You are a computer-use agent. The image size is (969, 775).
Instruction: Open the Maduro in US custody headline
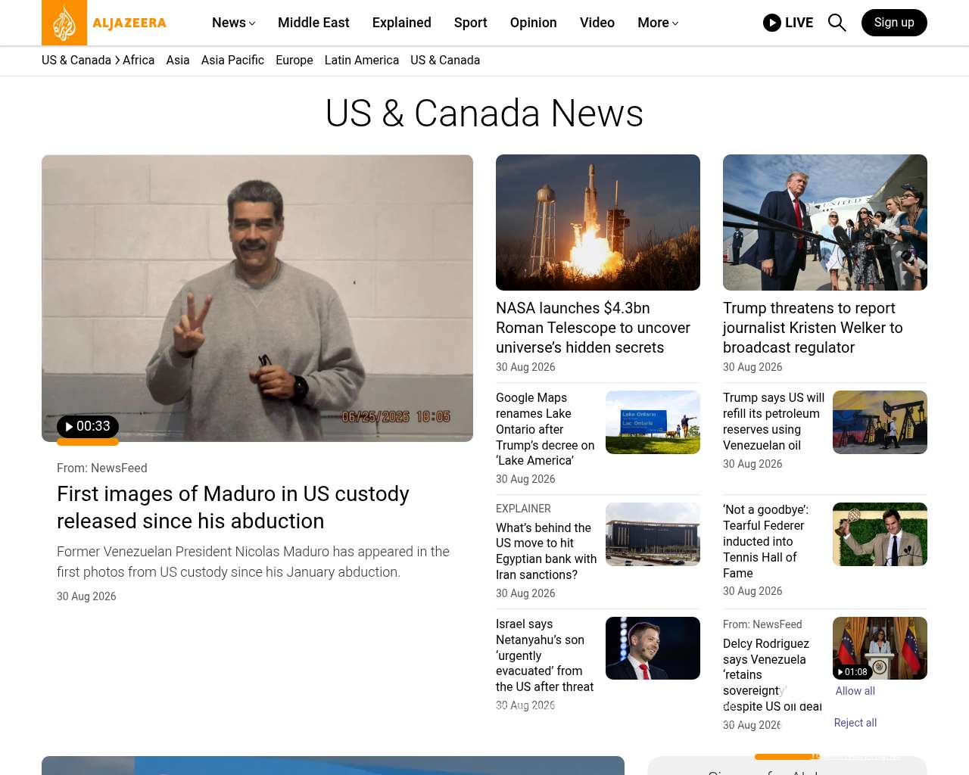point(233,507)
